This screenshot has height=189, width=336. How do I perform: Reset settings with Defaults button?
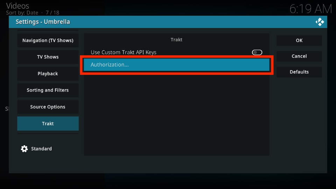(x=299, y=72)
